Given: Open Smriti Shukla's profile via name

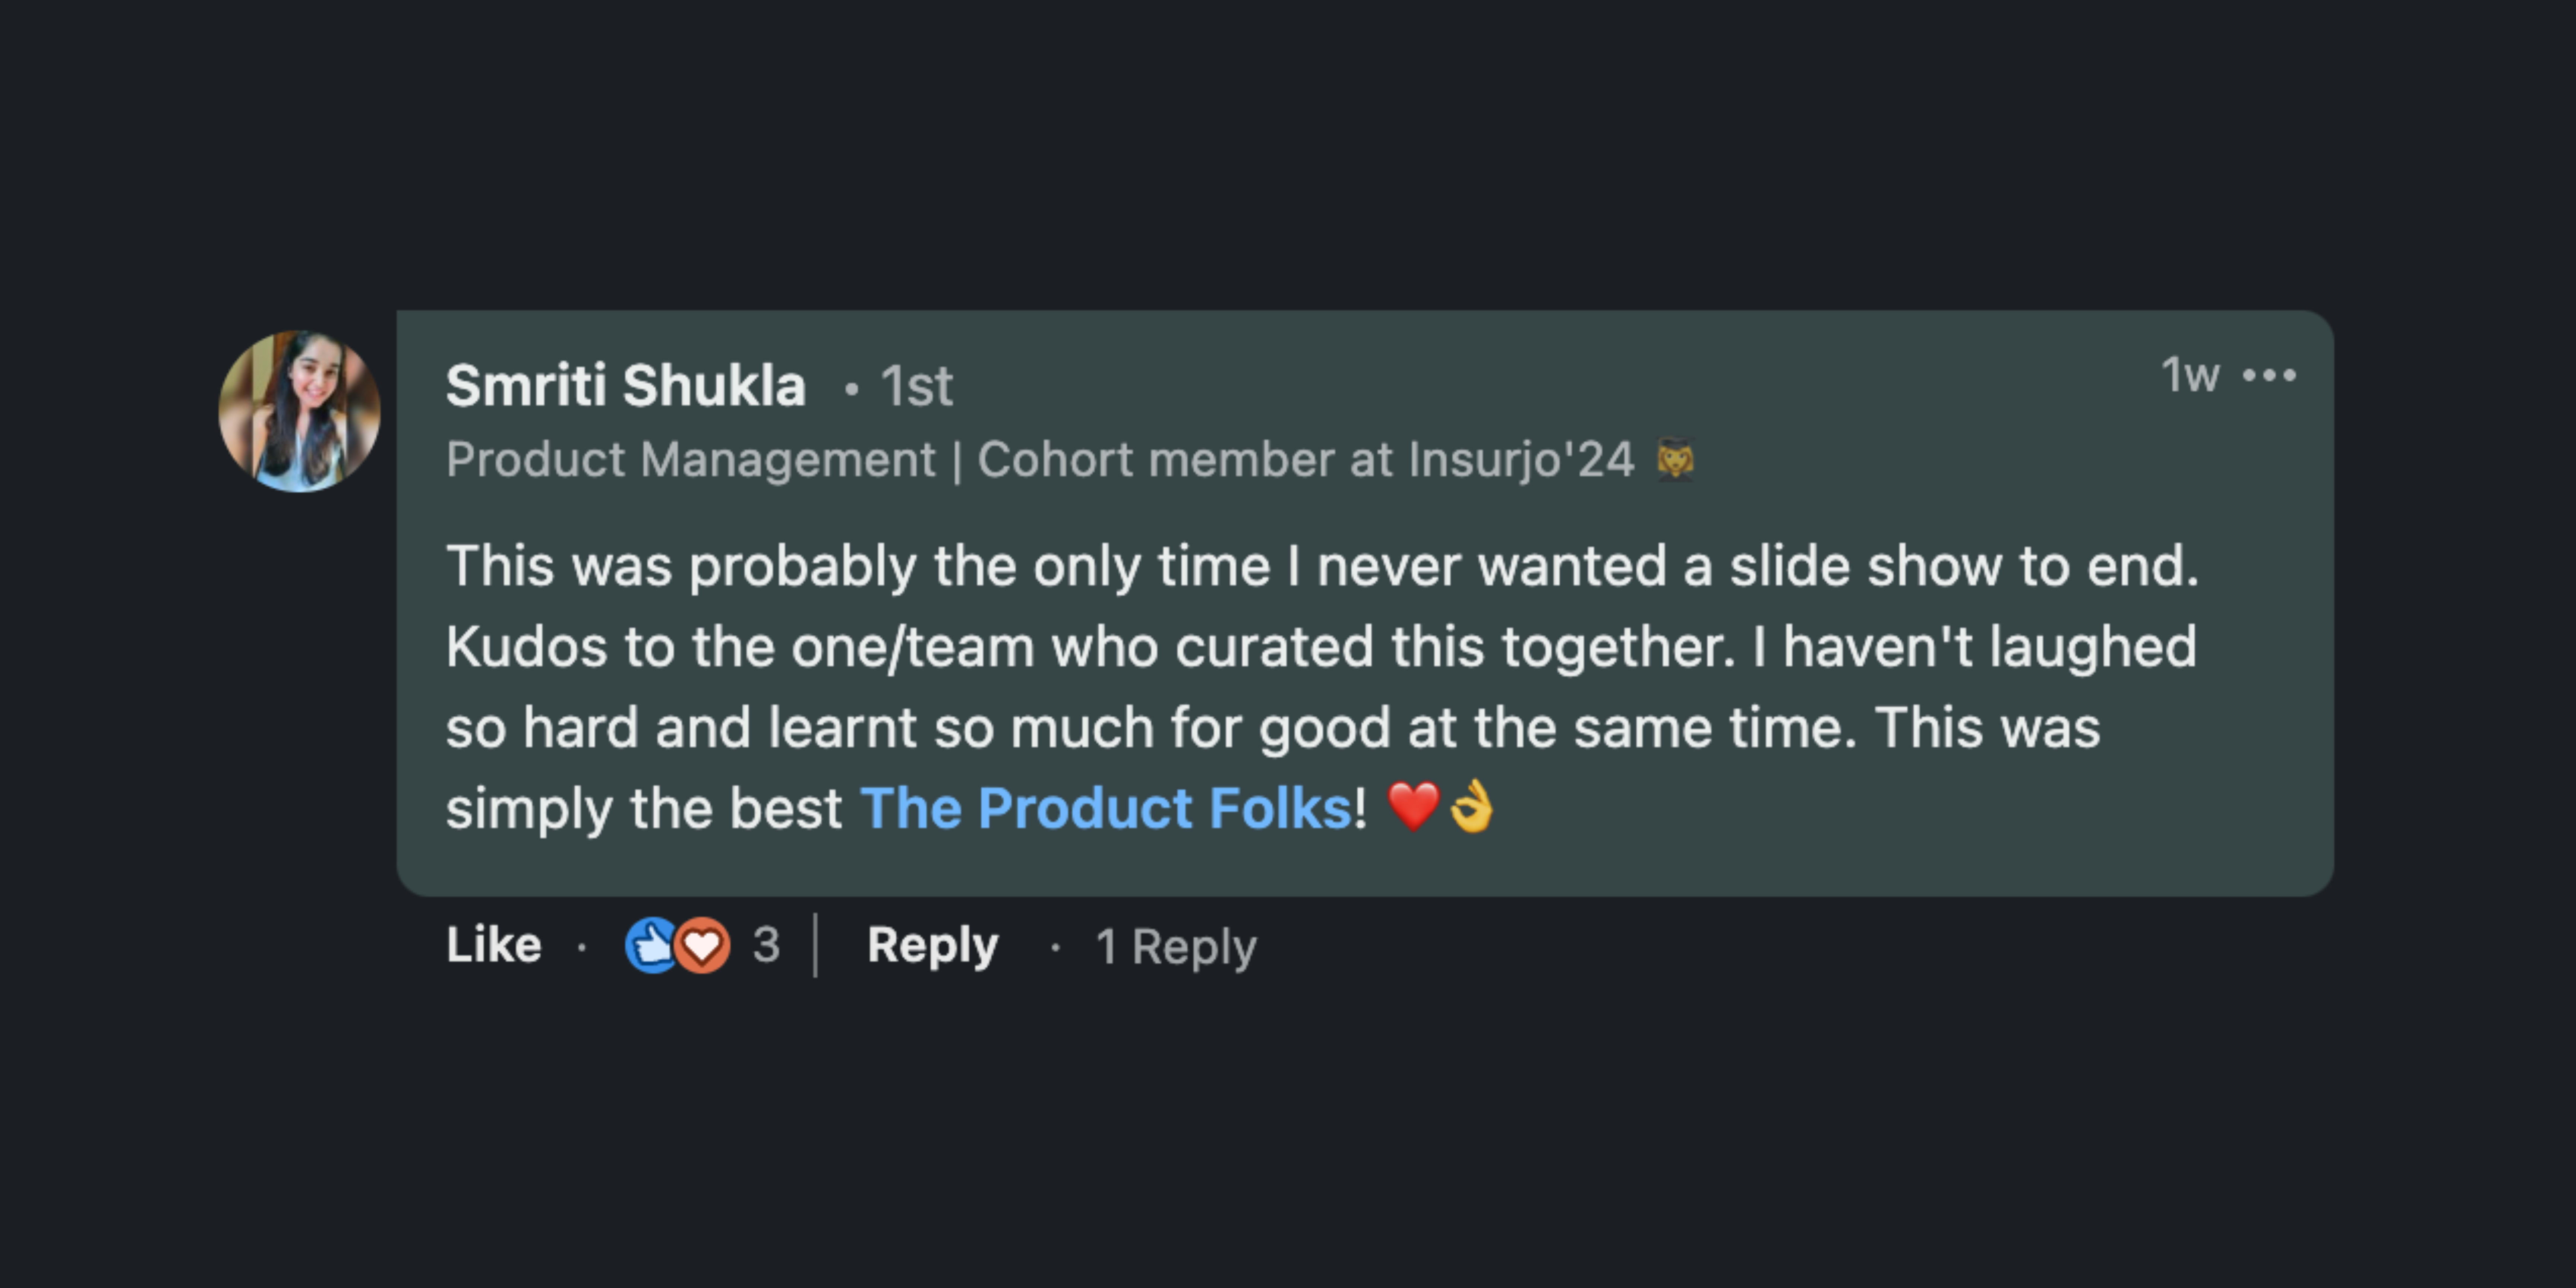Looking at the screenshot, I should [625, 386].
